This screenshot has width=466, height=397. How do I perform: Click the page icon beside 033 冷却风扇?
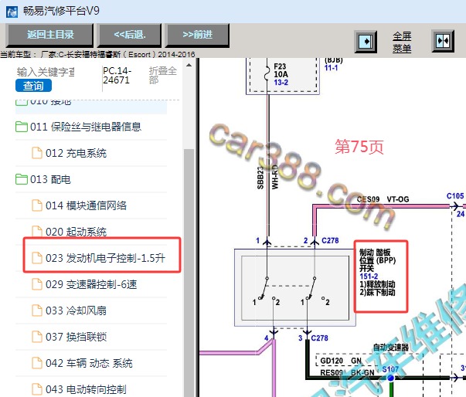pos(37,310)
